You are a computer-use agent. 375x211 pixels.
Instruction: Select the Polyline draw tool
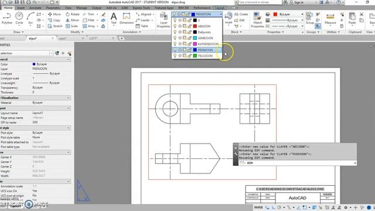(x=6, y=18)
